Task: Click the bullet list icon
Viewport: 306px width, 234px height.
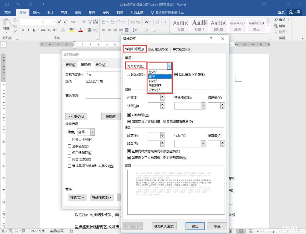Action: pyautogui.click(x=103, y=22)
